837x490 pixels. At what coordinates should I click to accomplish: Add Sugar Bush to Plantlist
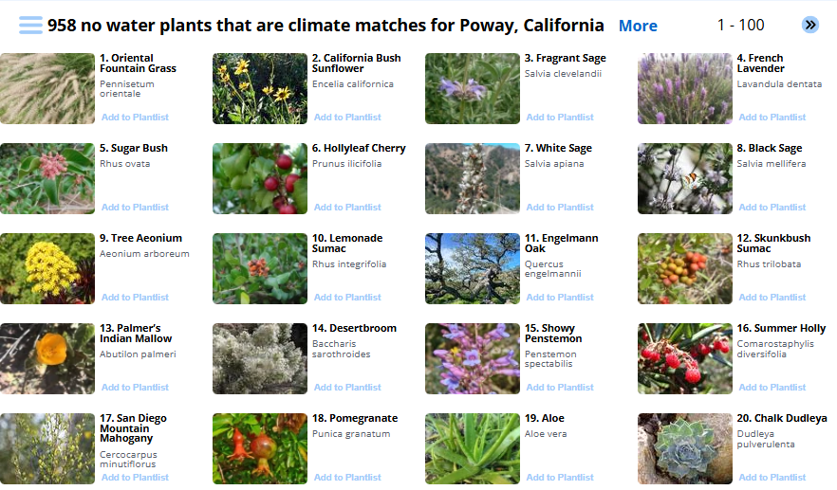pos(135,208)
